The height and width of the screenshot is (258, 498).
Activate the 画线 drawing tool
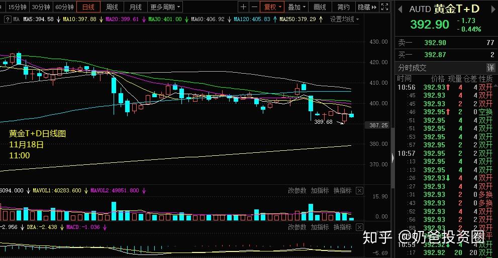click(320, 7)
